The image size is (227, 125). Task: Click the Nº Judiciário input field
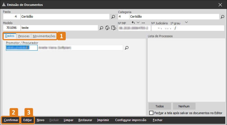pos(188,28)
